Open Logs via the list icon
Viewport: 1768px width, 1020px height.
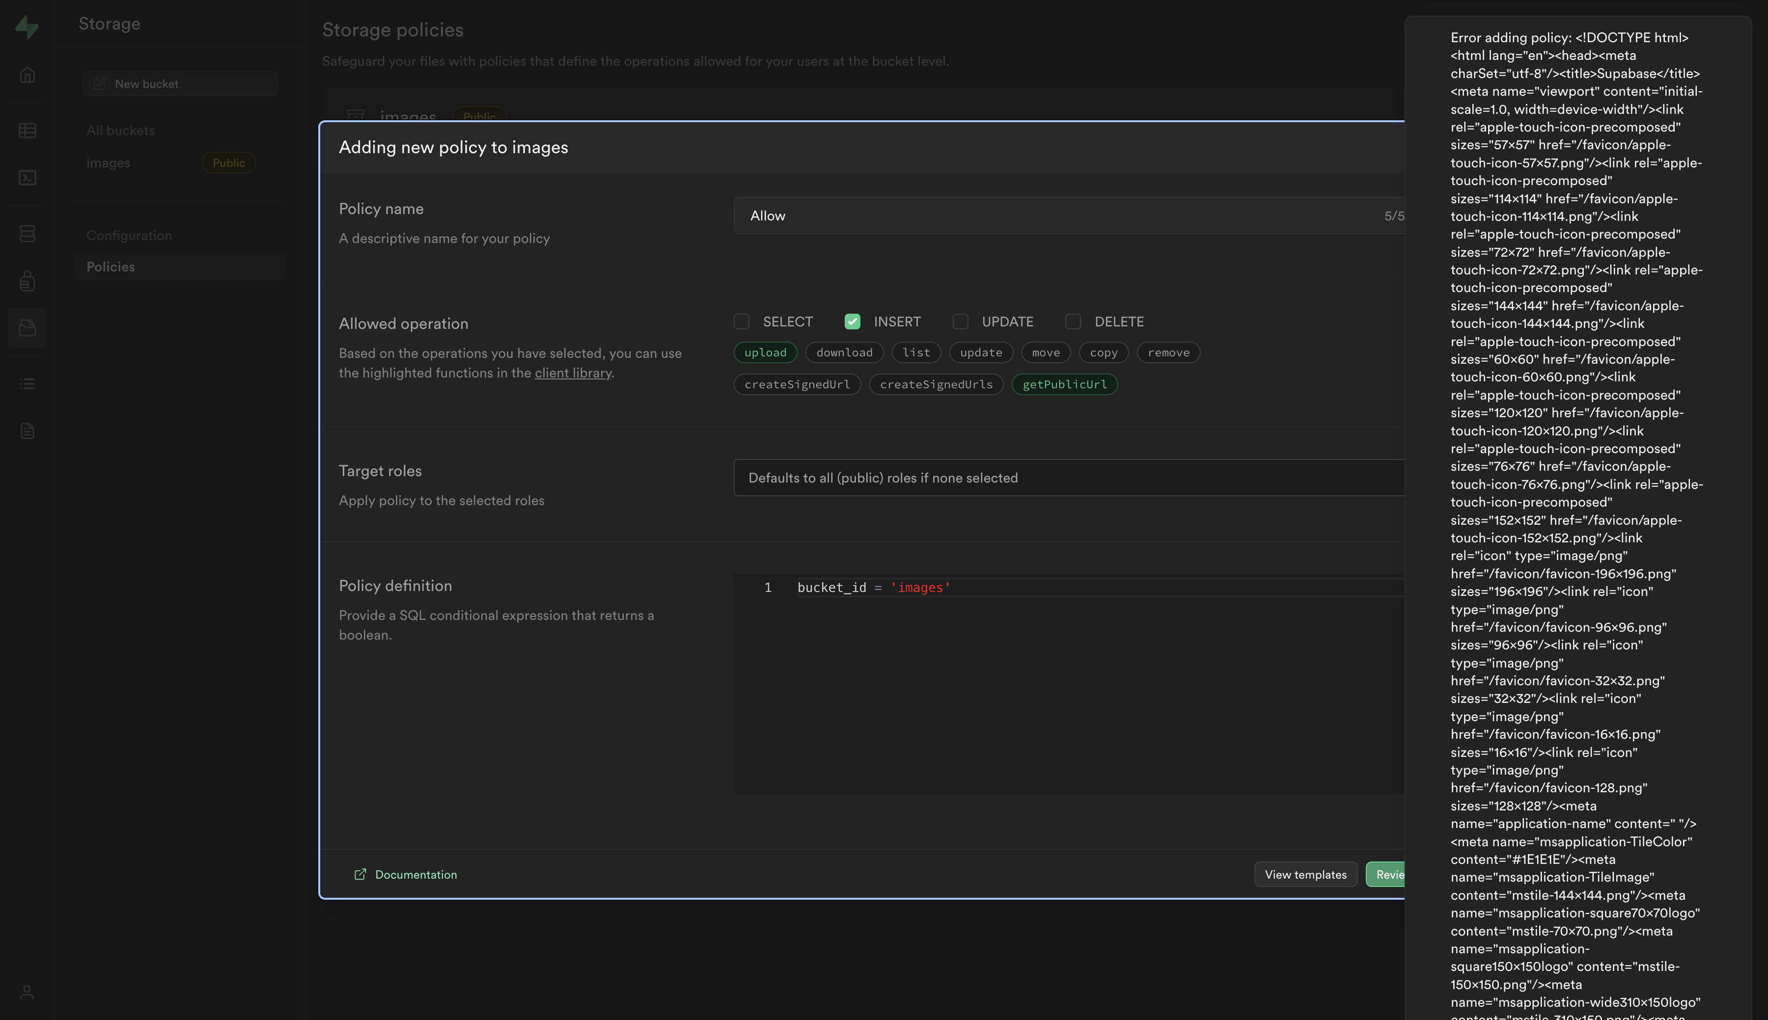[28, 383]
